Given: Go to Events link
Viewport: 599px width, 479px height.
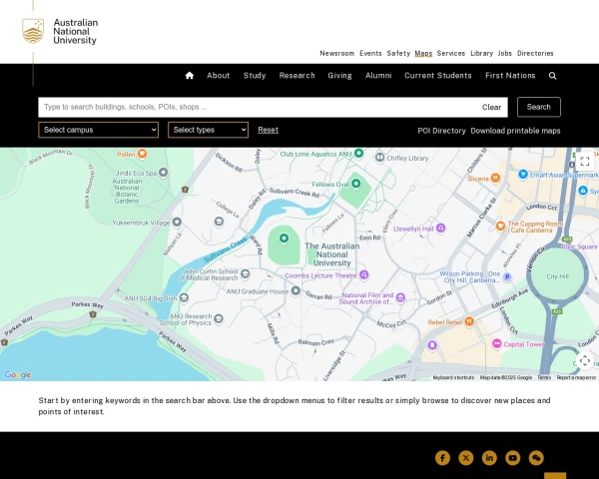Looking at the screenshot, I should [x=370, y=54].
